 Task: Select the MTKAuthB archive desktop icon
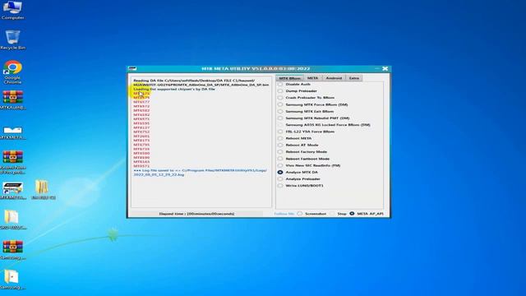(13, 100)
